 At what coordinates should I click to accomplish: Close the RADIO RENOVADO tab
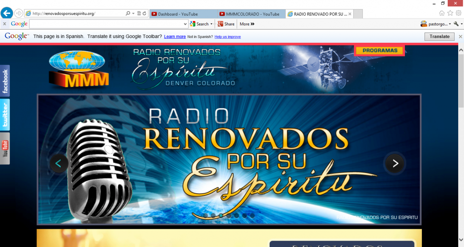pyautogui.click(x=350, y=14)
